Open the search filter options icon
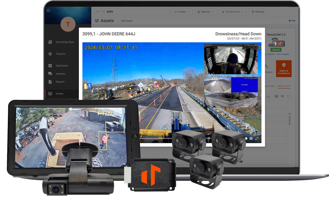Viewport: 329px width, 197px height. pos(97,12)
